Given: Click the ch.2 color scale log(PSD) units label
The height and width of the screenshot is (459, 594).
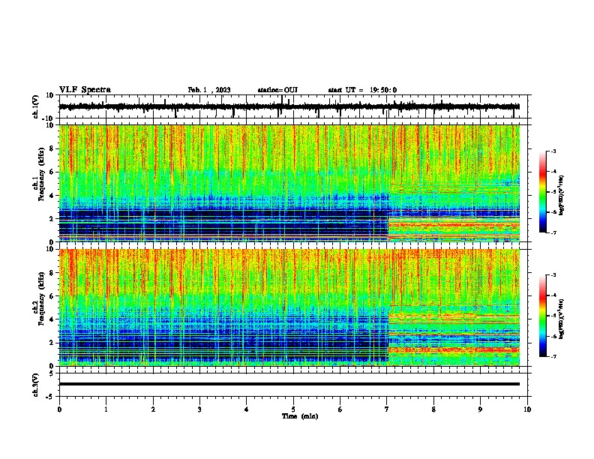Looking at the screenshot, I should pos(562,319).
